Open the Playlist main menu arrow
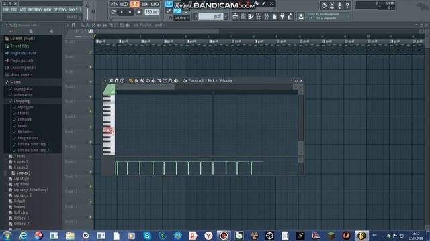The image size is (430, 241). pos(68,25)
